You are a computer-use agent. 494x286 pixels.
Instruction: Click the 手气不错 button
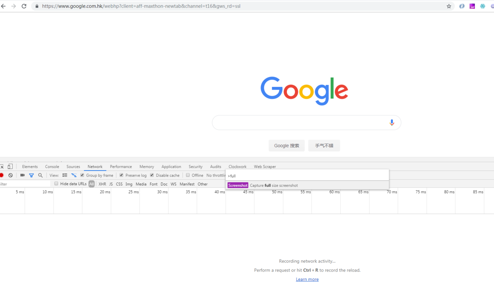coord(324,146)
